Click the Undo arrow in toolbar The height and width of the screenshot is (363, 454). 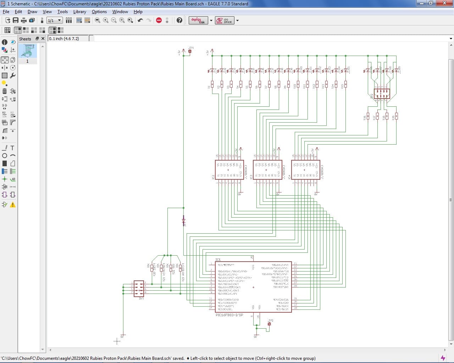click(x=140, y=20)
